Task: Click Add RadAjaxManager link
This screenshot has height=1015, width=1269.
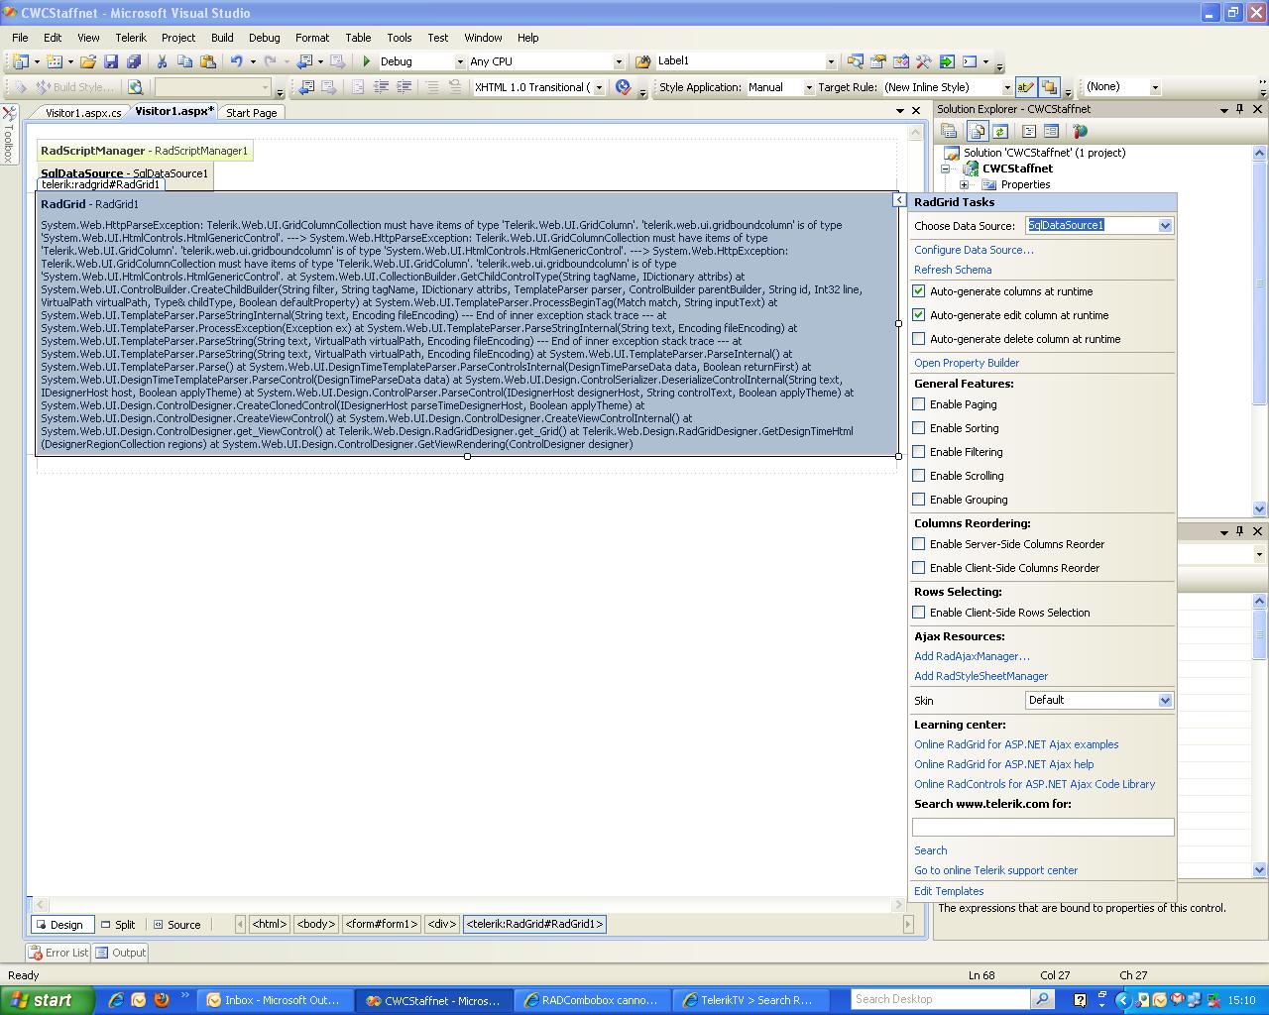Action: [x=972, y=656]
